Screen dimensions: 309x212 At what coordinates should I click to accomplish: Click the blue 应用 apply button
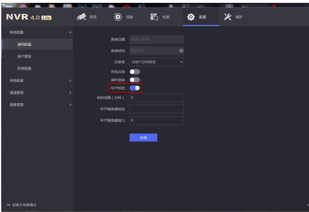coord(143,138)
